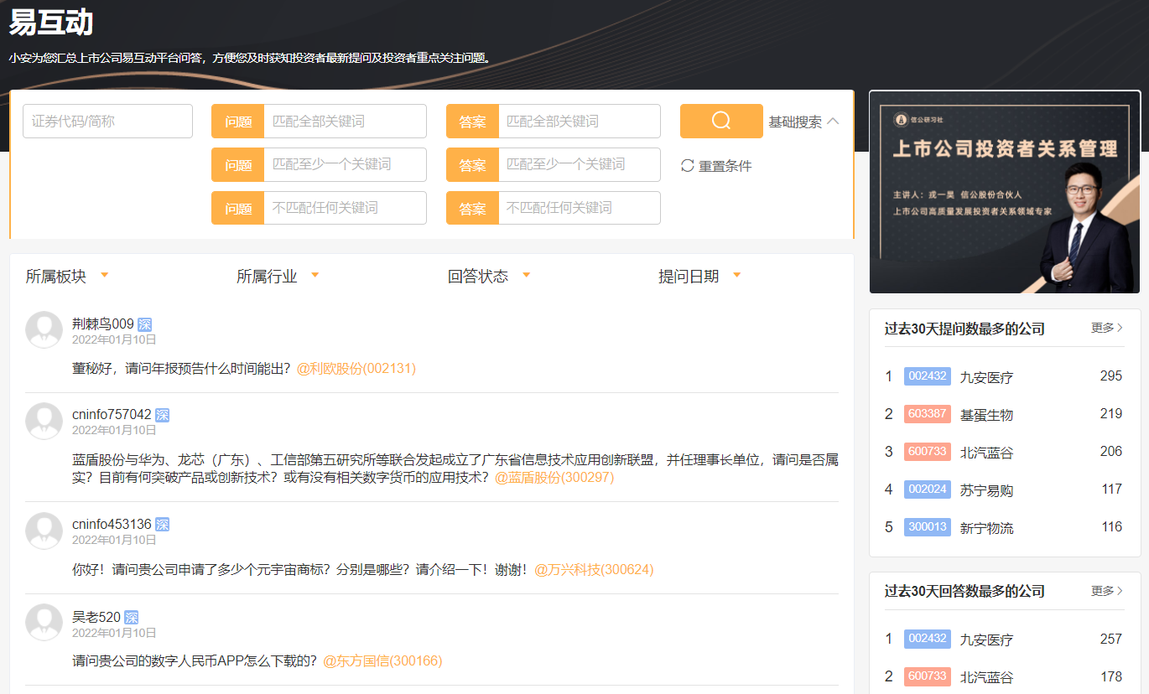Click the reset conditions refresh icon
This screenshot has width=1149, height=694.
pos(688,166)
